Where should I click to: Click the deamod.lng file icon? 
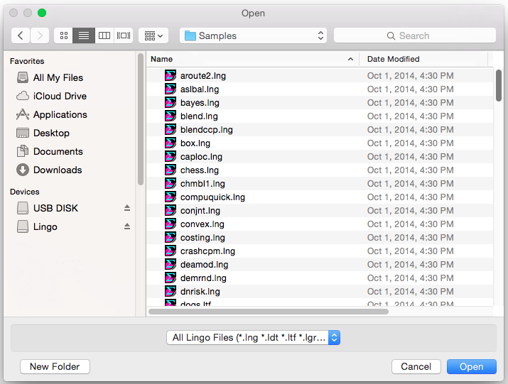point(171,265)
